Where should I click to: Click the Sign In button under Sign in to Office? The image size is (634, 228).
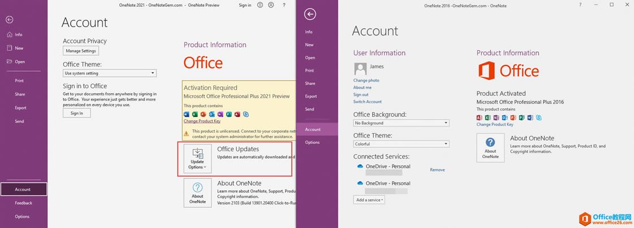pos(76,113)
